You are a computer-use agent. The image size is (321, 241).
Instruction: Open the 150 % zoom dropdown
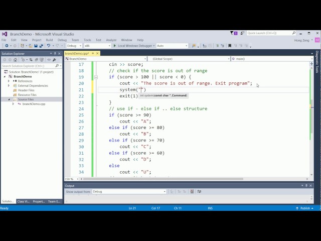coord(72,179)
